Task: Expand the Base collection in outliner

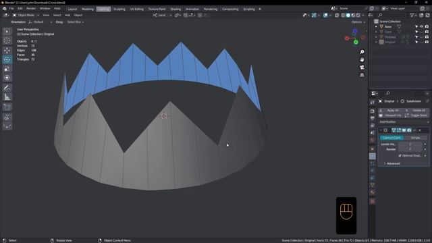Action: (x=376, y=27)
